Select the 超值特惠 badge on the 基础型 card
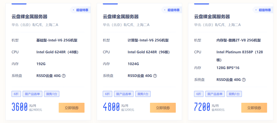The image size is (277, 123). point(81,10)
